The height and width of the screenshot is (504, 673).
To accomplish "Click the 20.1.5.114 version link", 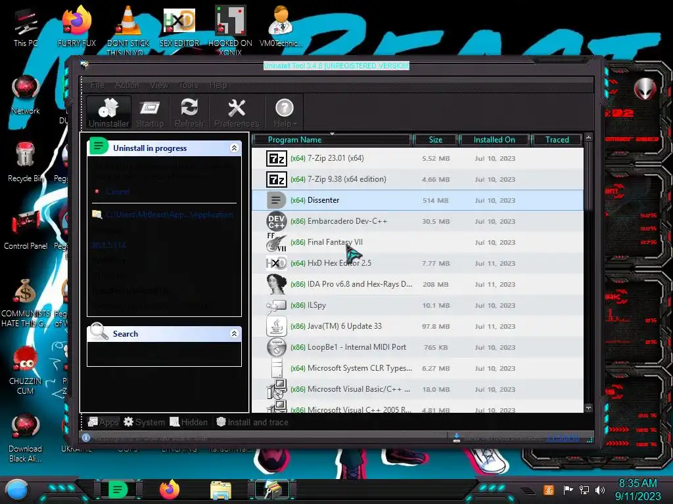I will [x=108, y=245].
